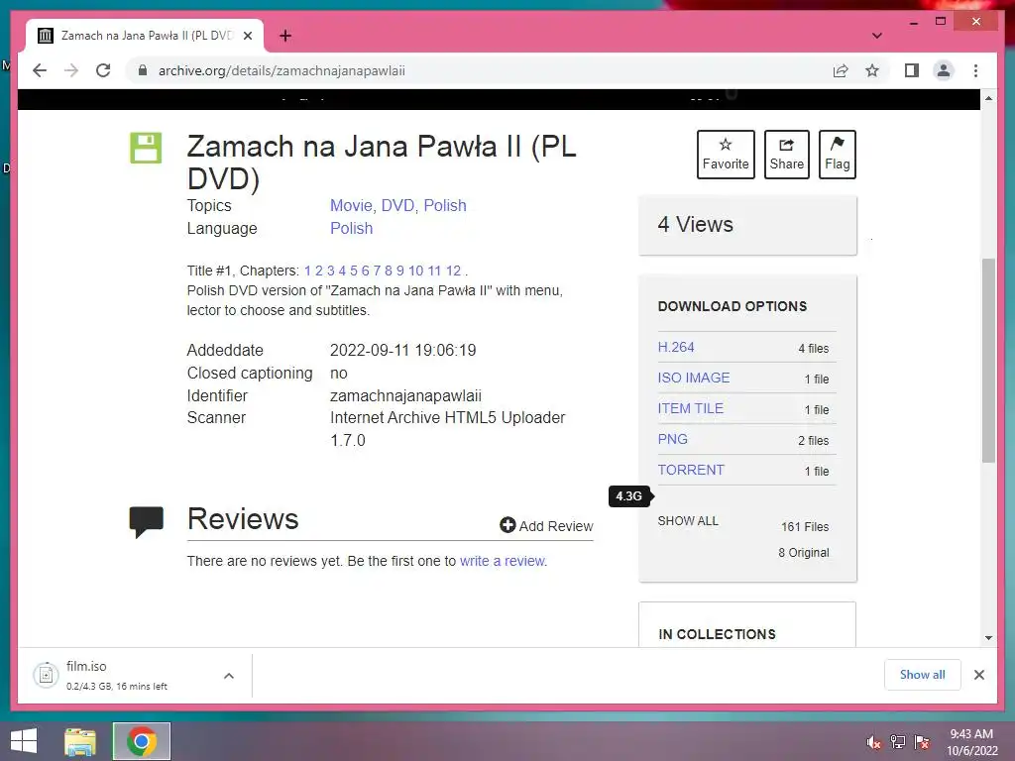Jump to chapter 2 link
1015x761 pixels.
pyautogui.click(x=318, y=271)
